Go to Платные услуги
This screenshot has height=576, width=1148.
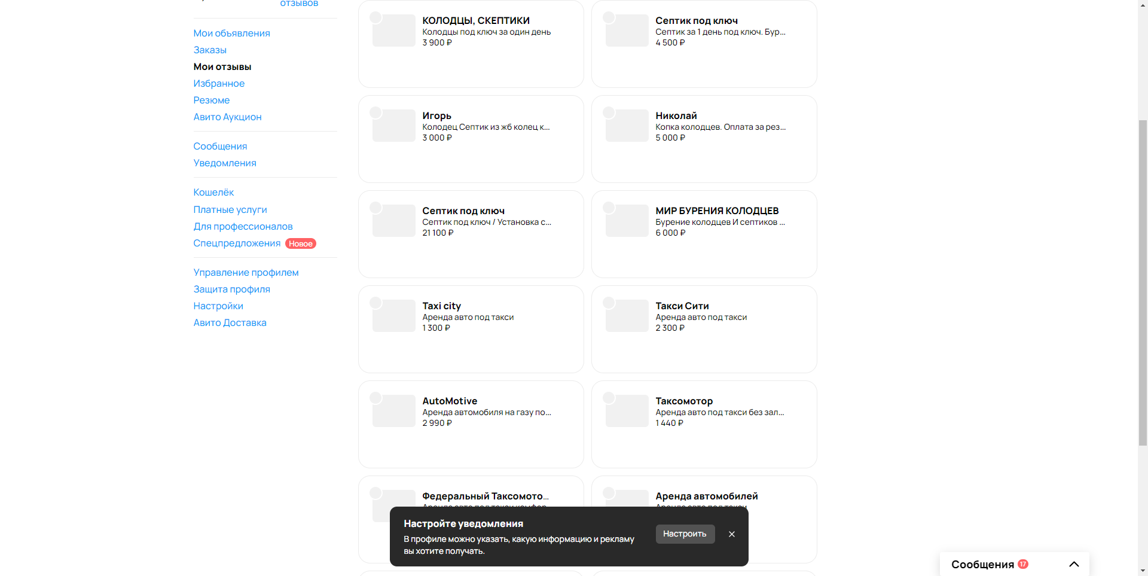[230, 210]
